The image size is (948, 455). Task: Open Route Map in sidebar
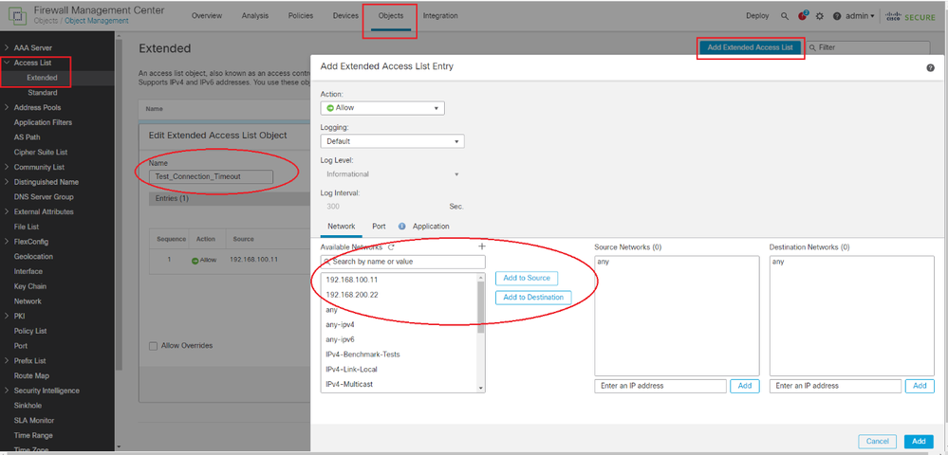(x=31, y=375)
